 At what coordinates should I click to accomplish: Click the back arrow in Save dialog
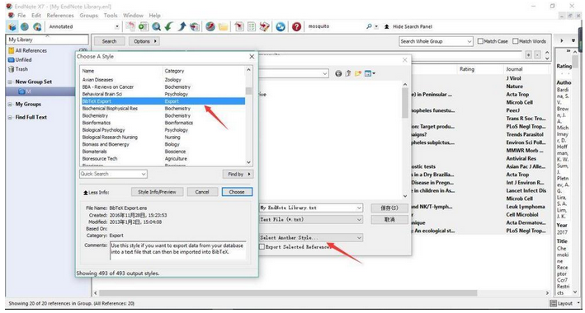[x=338, y=73]
